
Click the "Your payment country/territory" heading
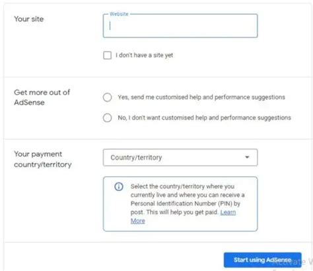coord(43,159)
